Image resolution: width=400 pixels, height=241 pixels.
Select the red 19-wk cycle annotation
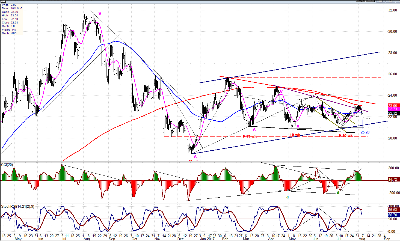(295, 135)
